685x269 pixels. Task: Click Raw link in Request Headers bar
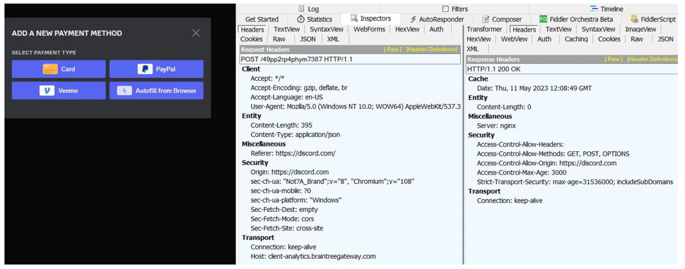point(392,49)
